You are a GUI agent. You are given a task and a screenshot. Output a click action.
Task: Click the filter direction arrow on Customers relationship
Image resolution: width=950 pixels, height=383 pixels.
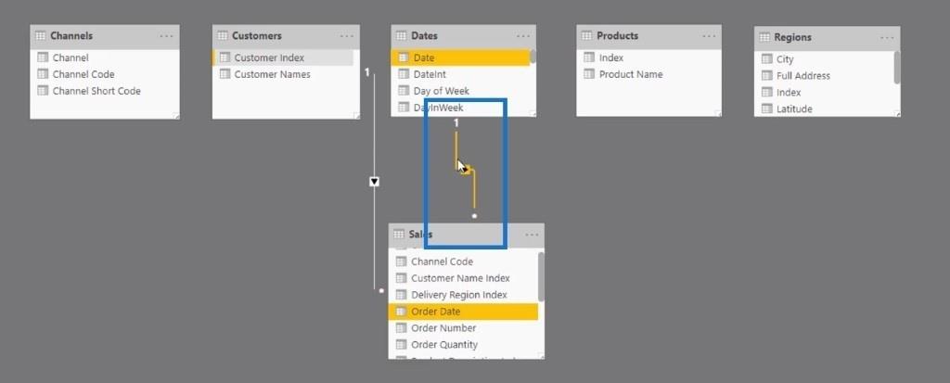[x=375, y=181]
